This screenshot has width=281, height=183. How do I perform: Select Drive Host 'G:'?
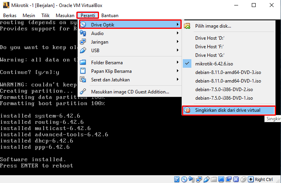210,55
